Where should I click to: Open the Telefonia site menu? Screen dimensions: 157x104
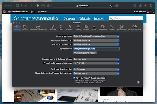coord(85,18)
